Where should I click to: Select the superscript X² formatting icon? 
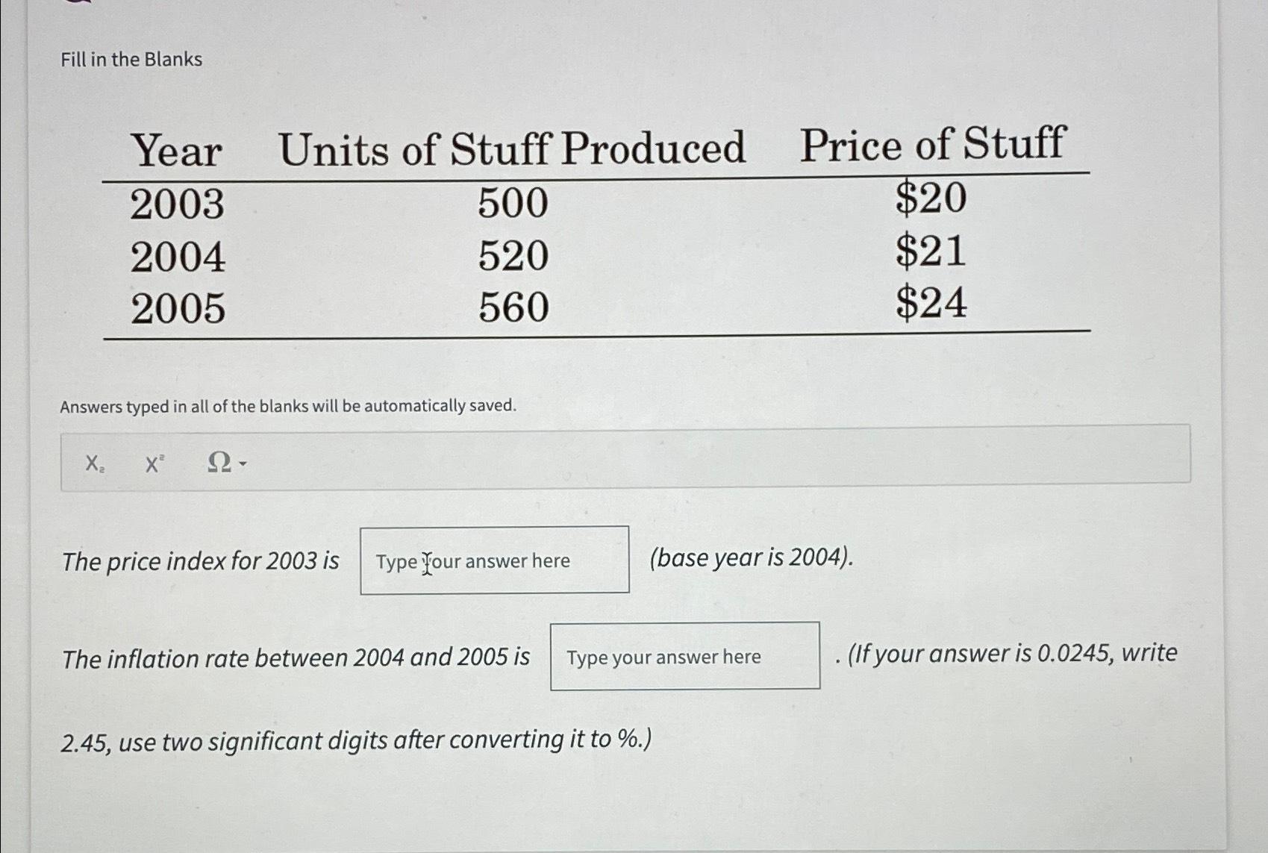point(153,464)
